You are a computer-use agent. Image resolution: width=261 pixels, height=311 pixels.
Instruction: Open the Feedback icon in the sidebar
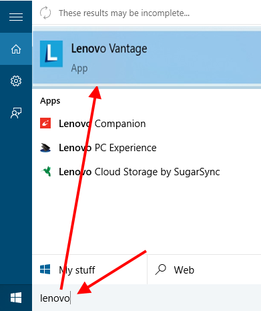(16, 113)
